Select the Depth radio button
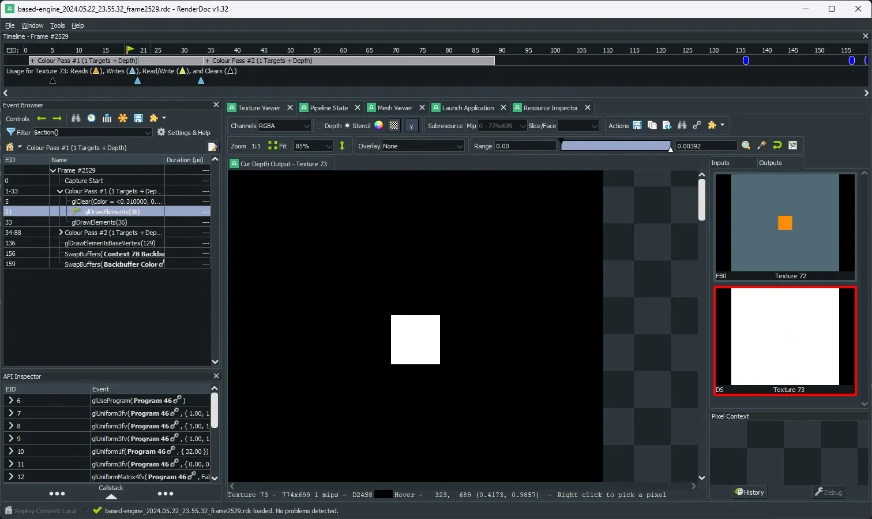The image size is (872, 519). click(x=320, y=126)
